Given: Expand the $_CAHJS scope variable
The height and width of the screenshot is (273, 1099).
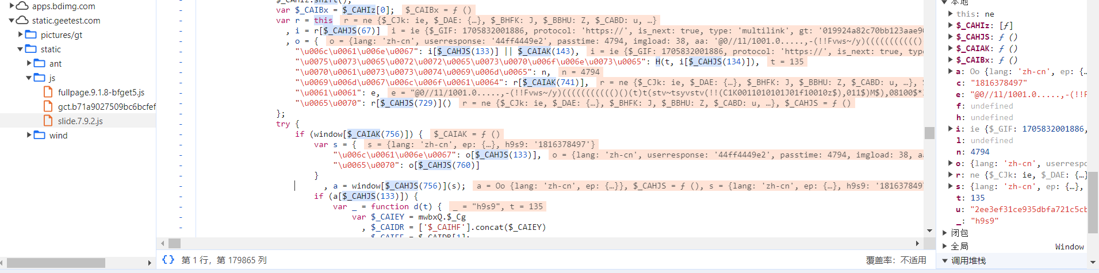Looking at the screenshot, I should click(x=951, y=37).
